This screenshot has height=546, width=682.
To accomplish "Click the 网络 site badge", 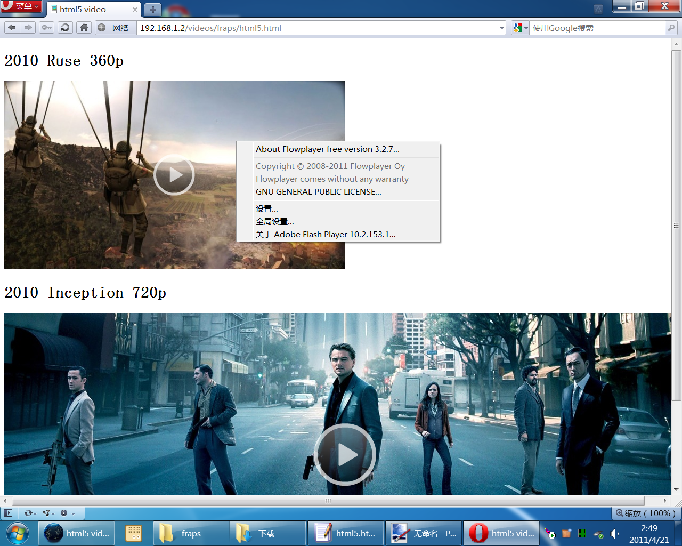I will pyautogui.click(x=115, y=28).
